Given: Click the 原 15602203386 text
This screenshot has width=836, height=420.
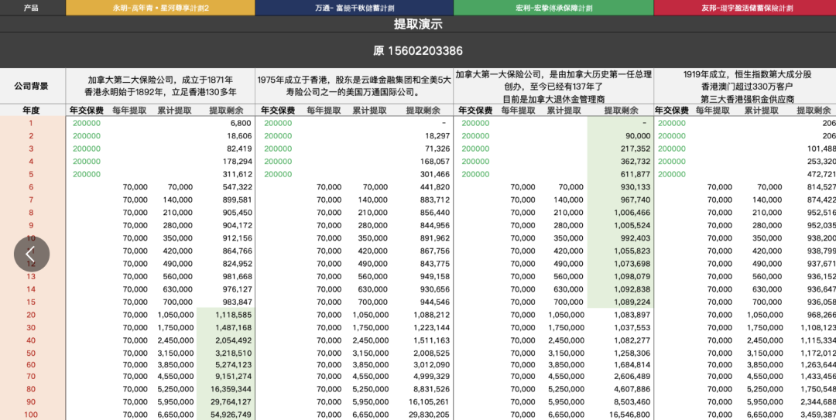Looking at the screenshot, I should (x=418, y=51).
